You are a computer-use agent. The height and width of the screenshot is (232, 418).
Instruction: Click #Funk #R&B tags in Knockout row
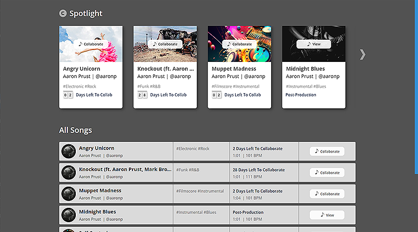[188, 170]
